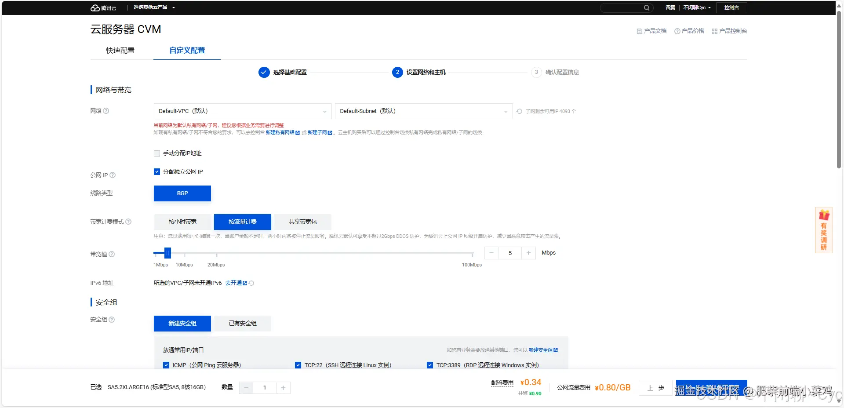Screen dimensions: 844x408
Task: Click the page vertical scrollbar
Action: click(x=839, y=89)
